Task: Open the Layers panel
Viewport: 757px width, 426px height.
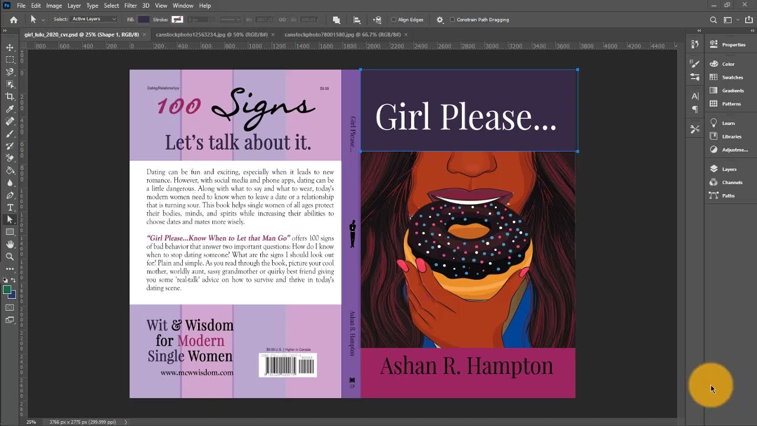Action: [x=730, y=169]
